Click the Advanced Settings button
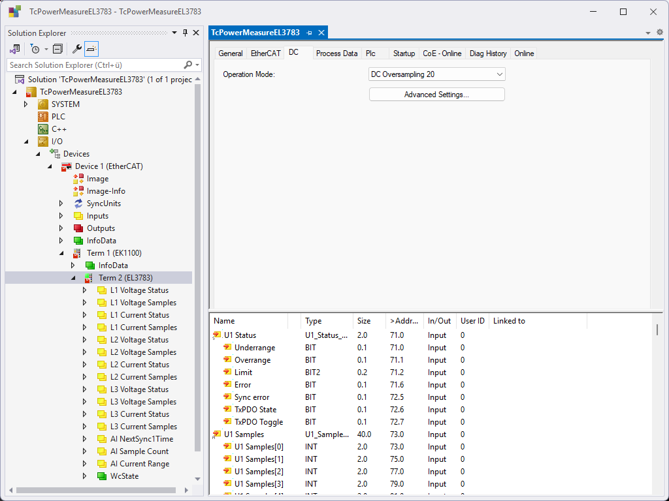669x501 pixels. tap(436, 95)
